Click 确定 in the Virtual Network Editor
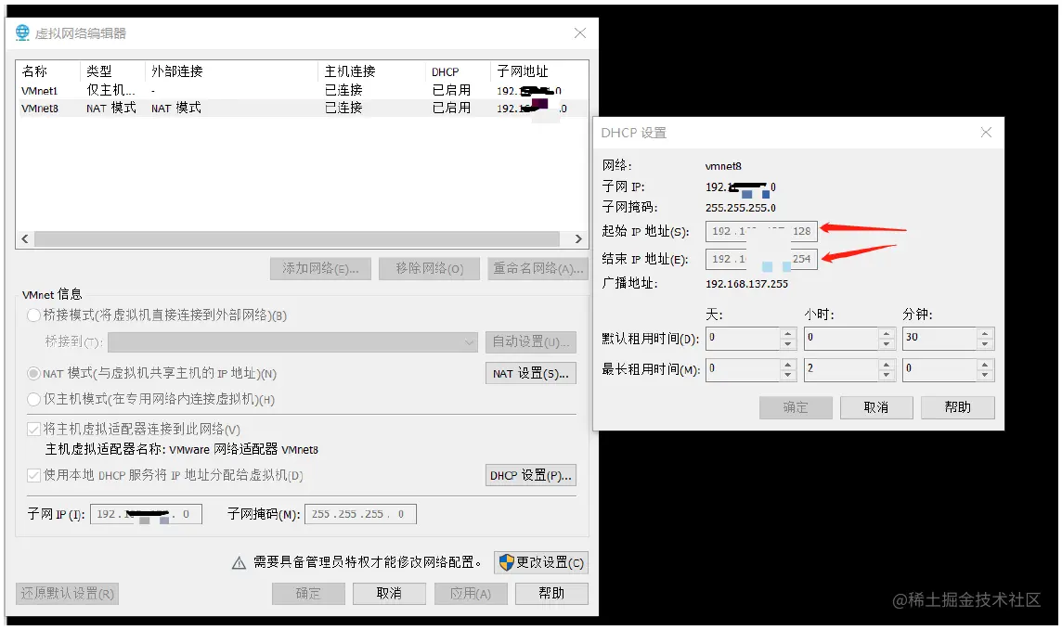The image size is (1062, 630). tap(308, 594)
